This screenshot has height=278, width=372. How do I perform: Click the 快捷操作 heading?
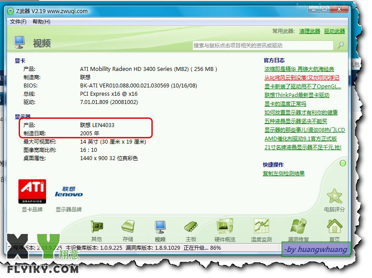273,164
